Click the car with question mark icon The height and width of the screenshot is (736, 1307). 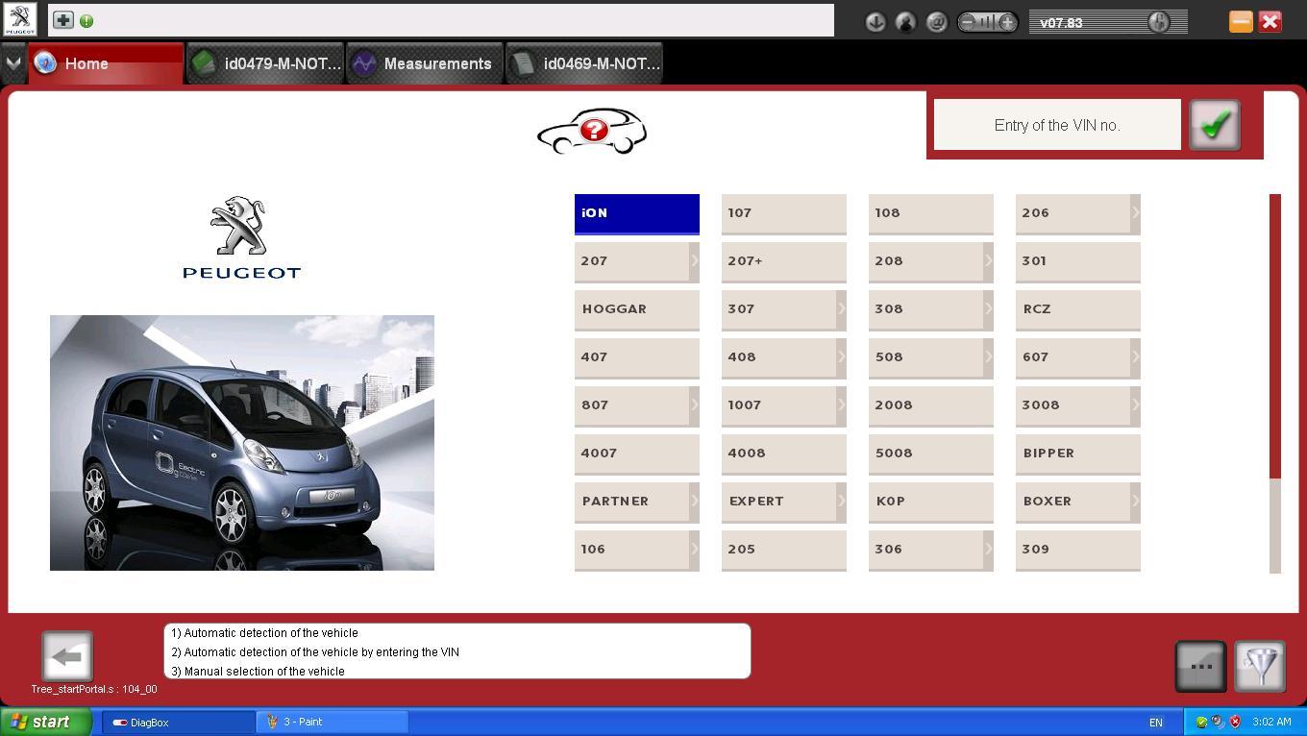[592, 132]
